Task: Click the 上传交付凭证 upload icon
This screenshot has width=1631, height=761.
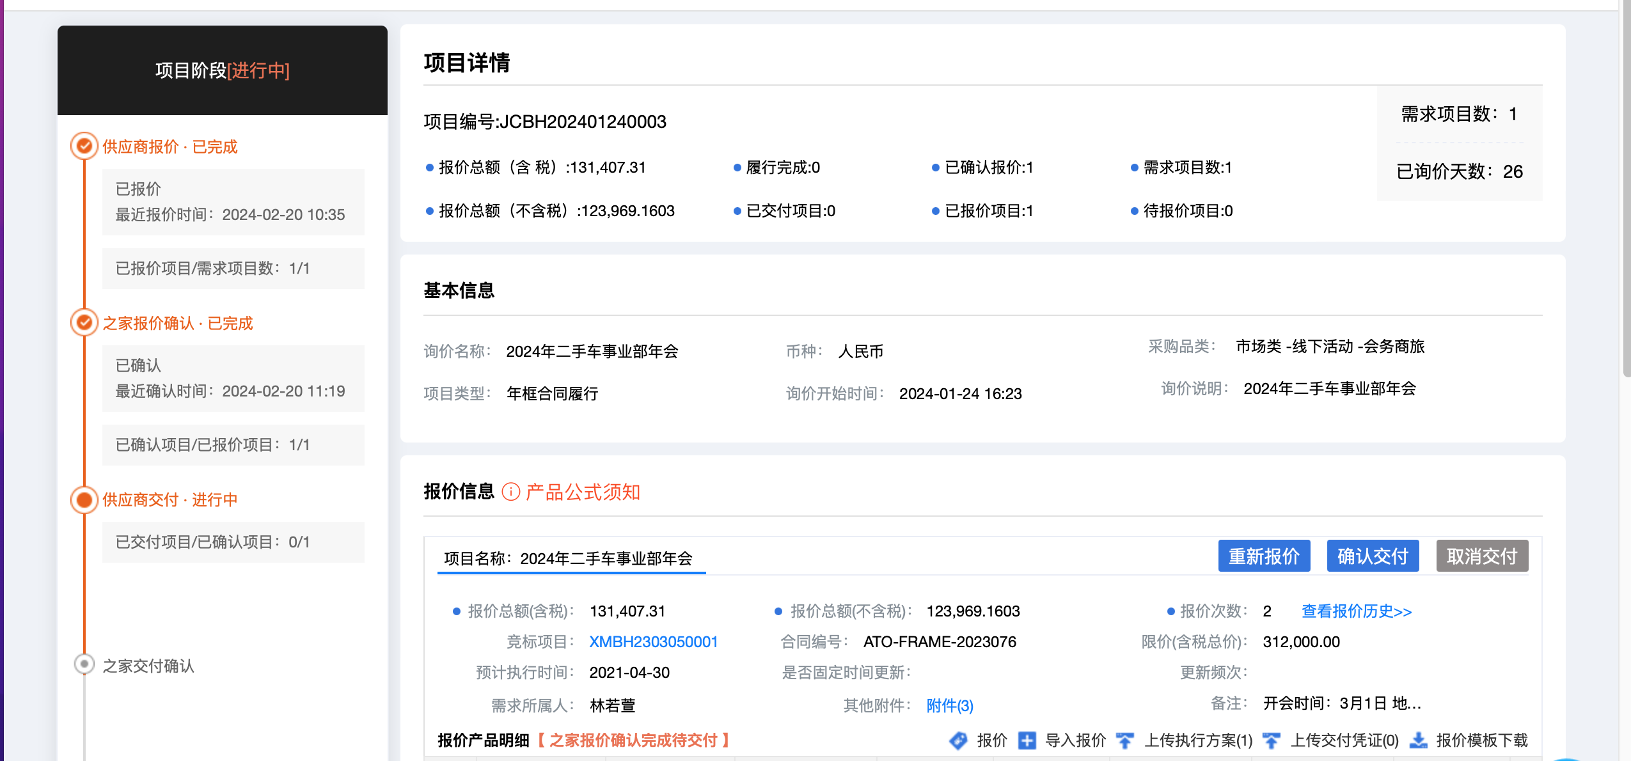Action: click(1272, 741)
